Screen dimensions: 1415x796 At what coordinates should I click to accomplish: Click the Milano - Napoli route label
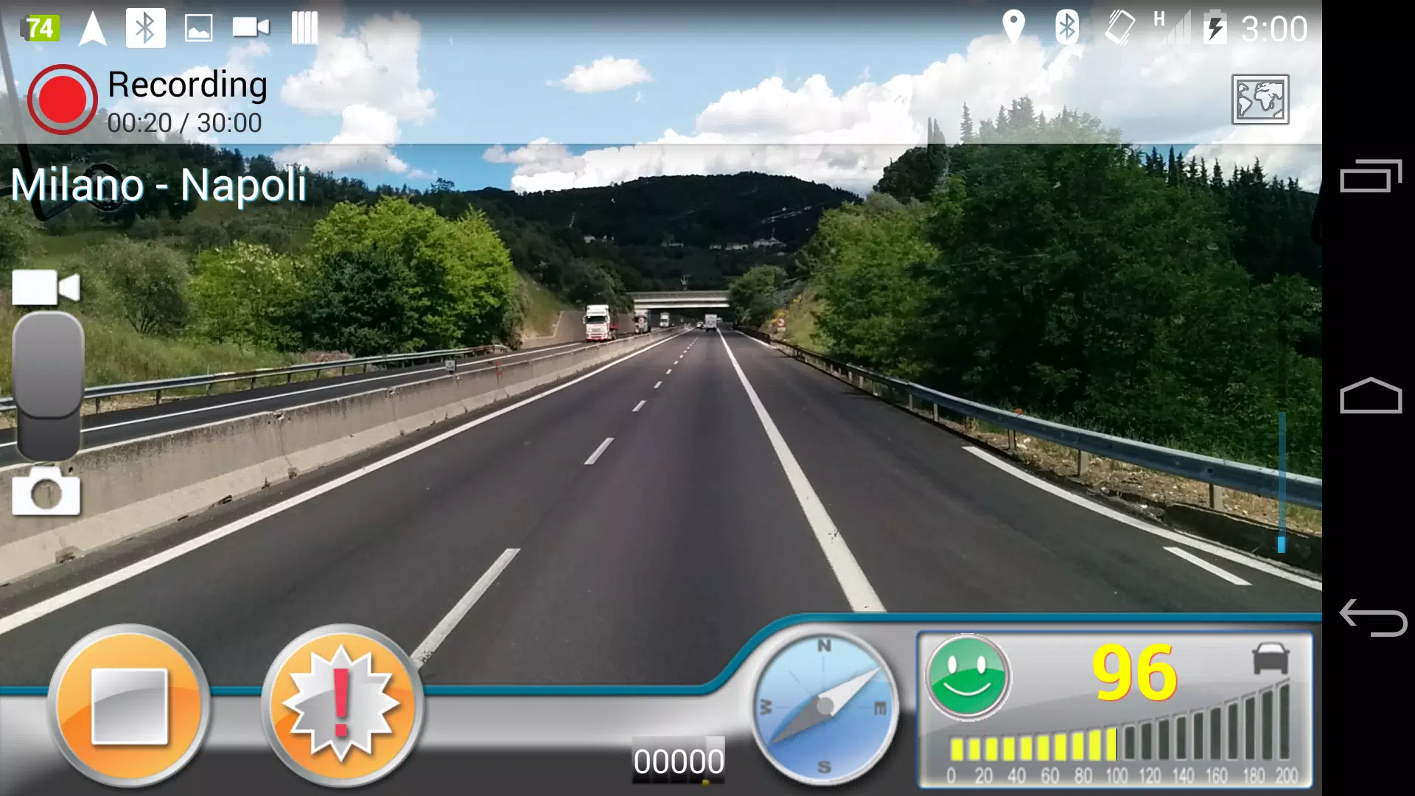click(161, 185)
